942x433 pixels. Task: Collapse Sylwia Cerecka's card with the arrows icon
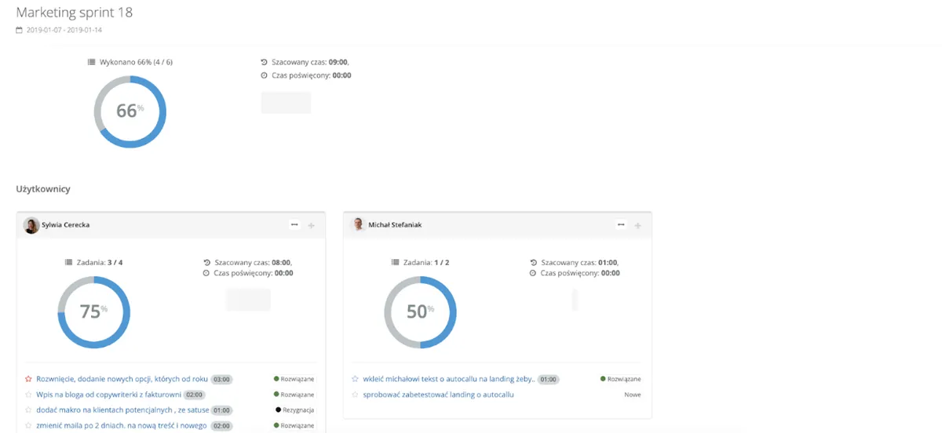pos(294,225)
